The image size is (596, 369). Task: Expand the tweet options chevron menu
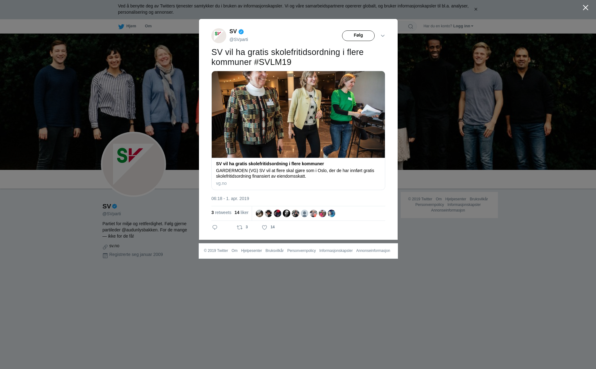382,36
